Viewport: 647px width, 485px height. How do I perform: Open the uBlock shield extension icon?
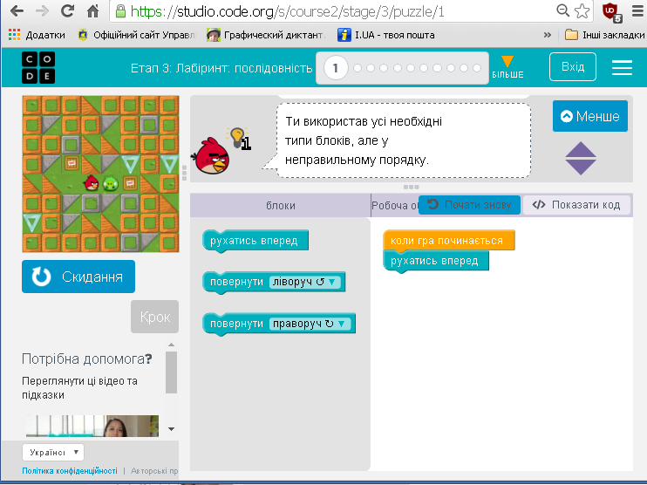[x=611, y=12]
